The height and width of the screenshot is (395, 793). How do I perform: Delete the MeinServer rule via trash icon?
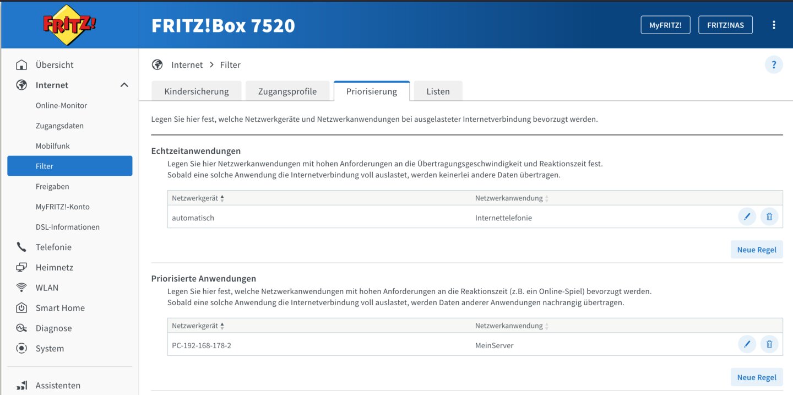[769, 344]
